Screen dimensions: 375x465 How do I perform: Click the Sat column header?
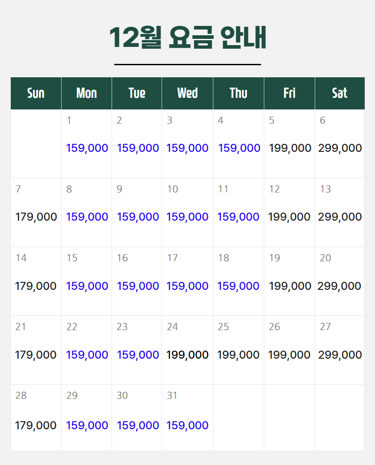tap(339, 93)
